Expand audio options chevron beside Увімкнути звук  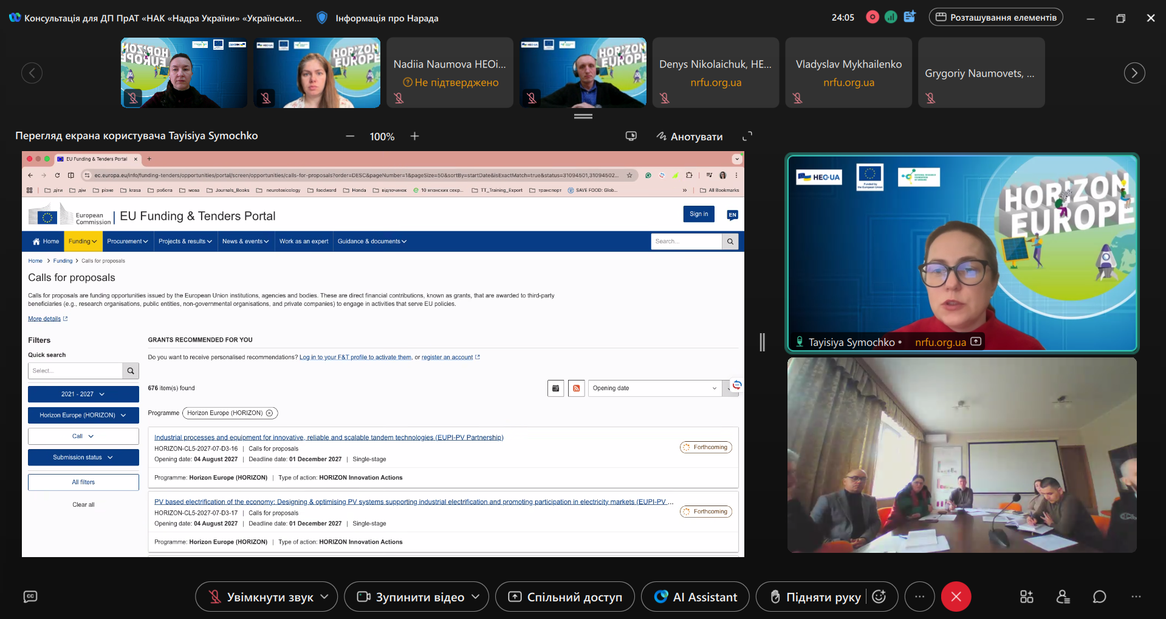(x=325, y=597)
